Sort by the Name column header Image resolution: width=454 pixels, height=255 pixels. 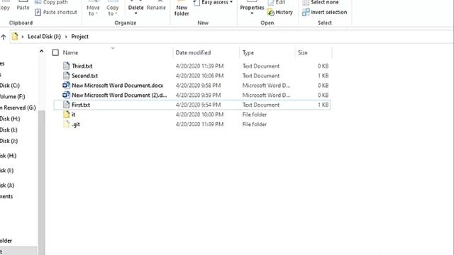pyautogui.click(x=70, y=52)
